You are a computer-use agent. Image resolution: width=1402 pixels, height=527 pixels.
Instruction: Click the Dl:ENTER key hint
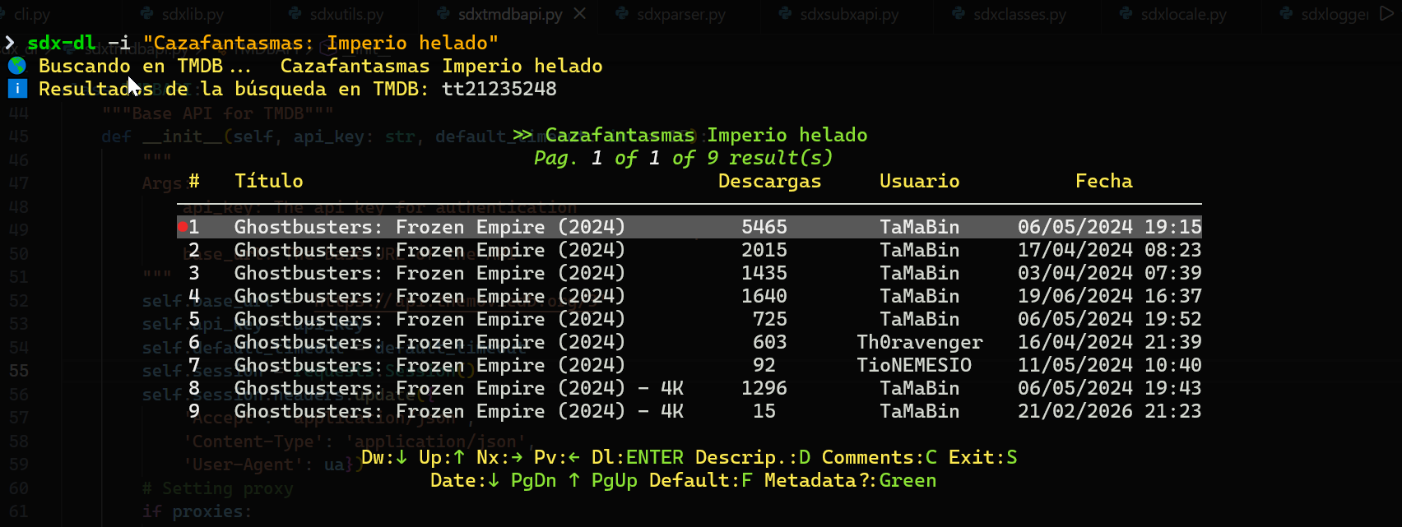tap(638, 457)
